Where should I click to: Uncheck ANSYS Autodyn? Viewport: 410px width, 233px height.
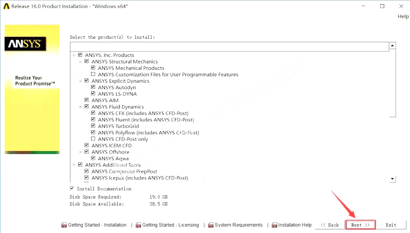[x=93, y=87]
